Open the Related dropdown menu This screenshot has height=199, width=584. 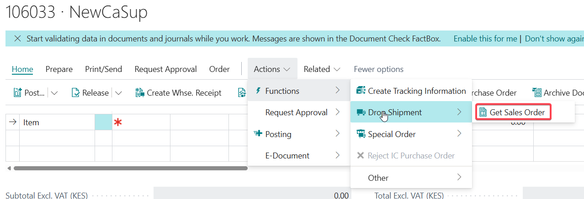(322, 69)
